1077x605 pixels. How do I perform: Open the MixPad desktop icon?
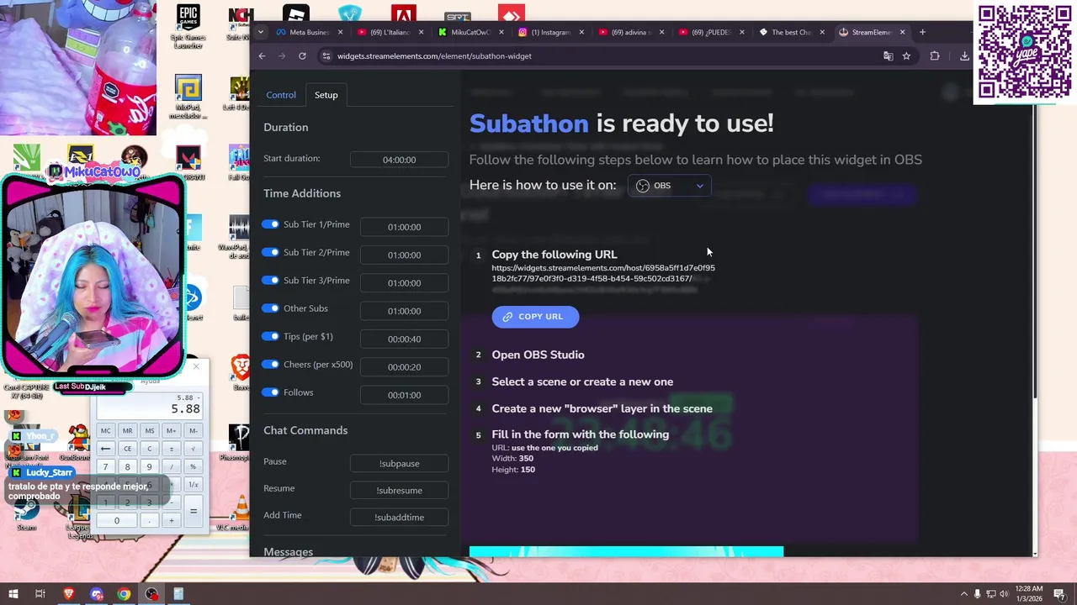[188, 97]
